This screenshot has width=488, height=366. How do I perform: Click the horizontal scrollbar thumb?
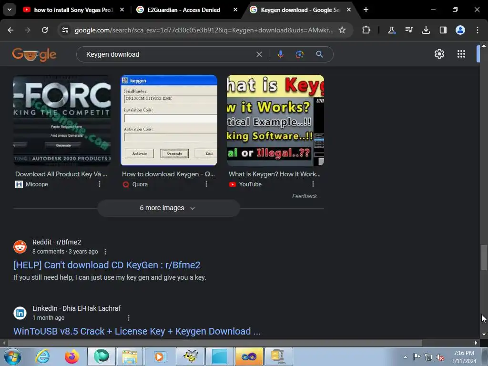[x=215, y=343]
